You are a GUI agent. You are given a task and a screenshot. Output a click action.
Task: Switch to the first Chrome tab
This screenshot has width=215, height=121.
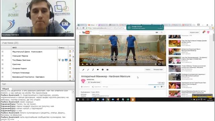pyautogui.click(x=82, y=25)
